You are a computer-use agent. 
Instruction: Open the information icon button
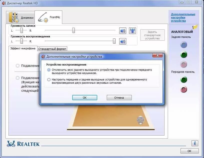[195, 143]
